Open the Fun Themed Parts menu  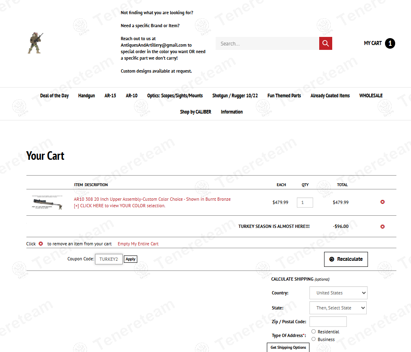(x=284, y=96)
